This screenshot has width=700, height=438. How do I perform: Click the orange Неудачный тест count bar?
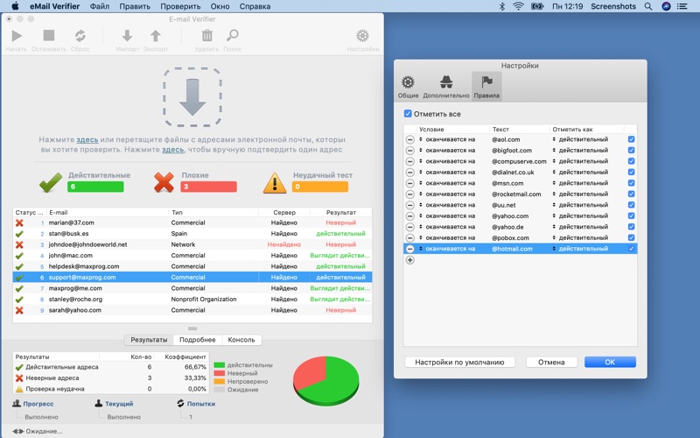point(320,187)
